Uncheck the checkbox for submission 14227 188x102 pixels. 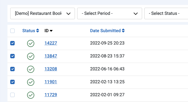click(x=12, y=43)
